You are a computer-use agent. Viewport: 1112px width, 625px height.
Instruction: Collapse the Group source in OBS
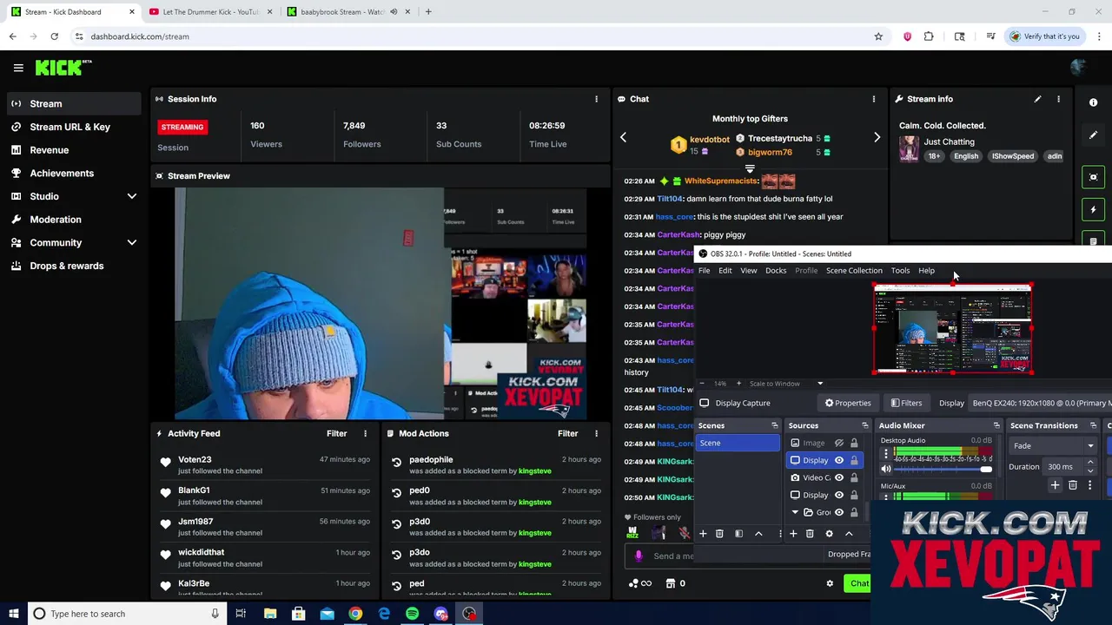point(795,512)
